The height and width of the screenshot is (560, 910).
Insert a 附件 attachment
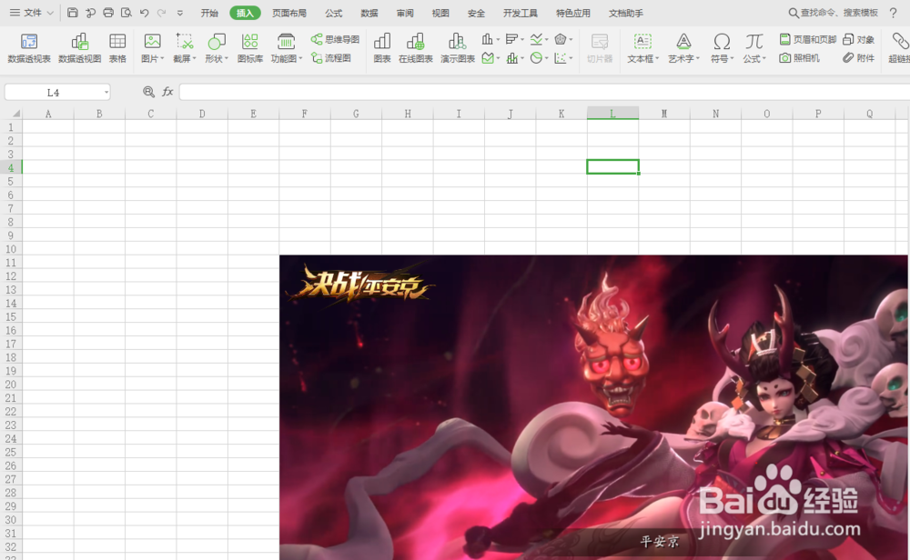(x=858, y=58)
